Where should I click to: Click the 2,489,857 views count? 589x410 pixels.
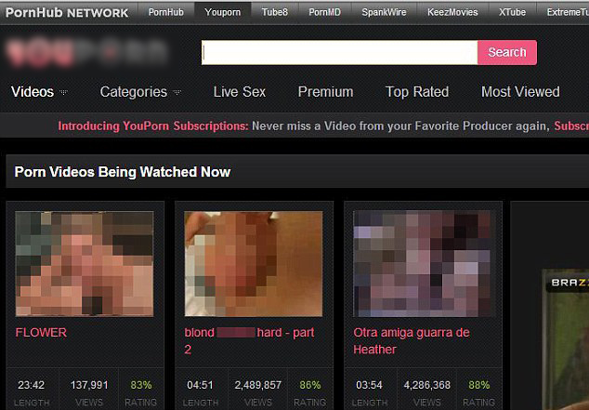click(258, 385)
